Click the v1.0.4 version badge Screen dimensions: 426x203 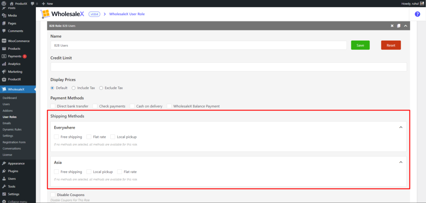tap(94, 14)
